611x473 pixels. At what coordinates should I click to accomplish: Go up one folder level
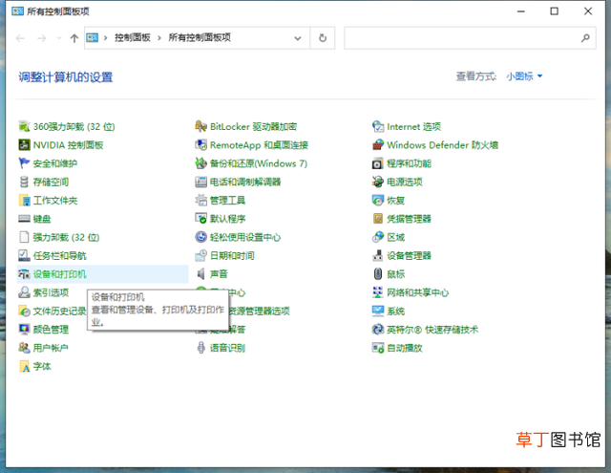74,38
